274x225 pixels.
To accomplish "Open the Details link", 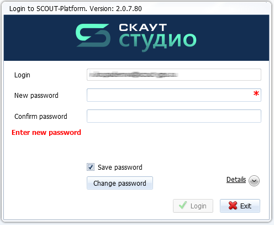I will click(x=236, y=180).
